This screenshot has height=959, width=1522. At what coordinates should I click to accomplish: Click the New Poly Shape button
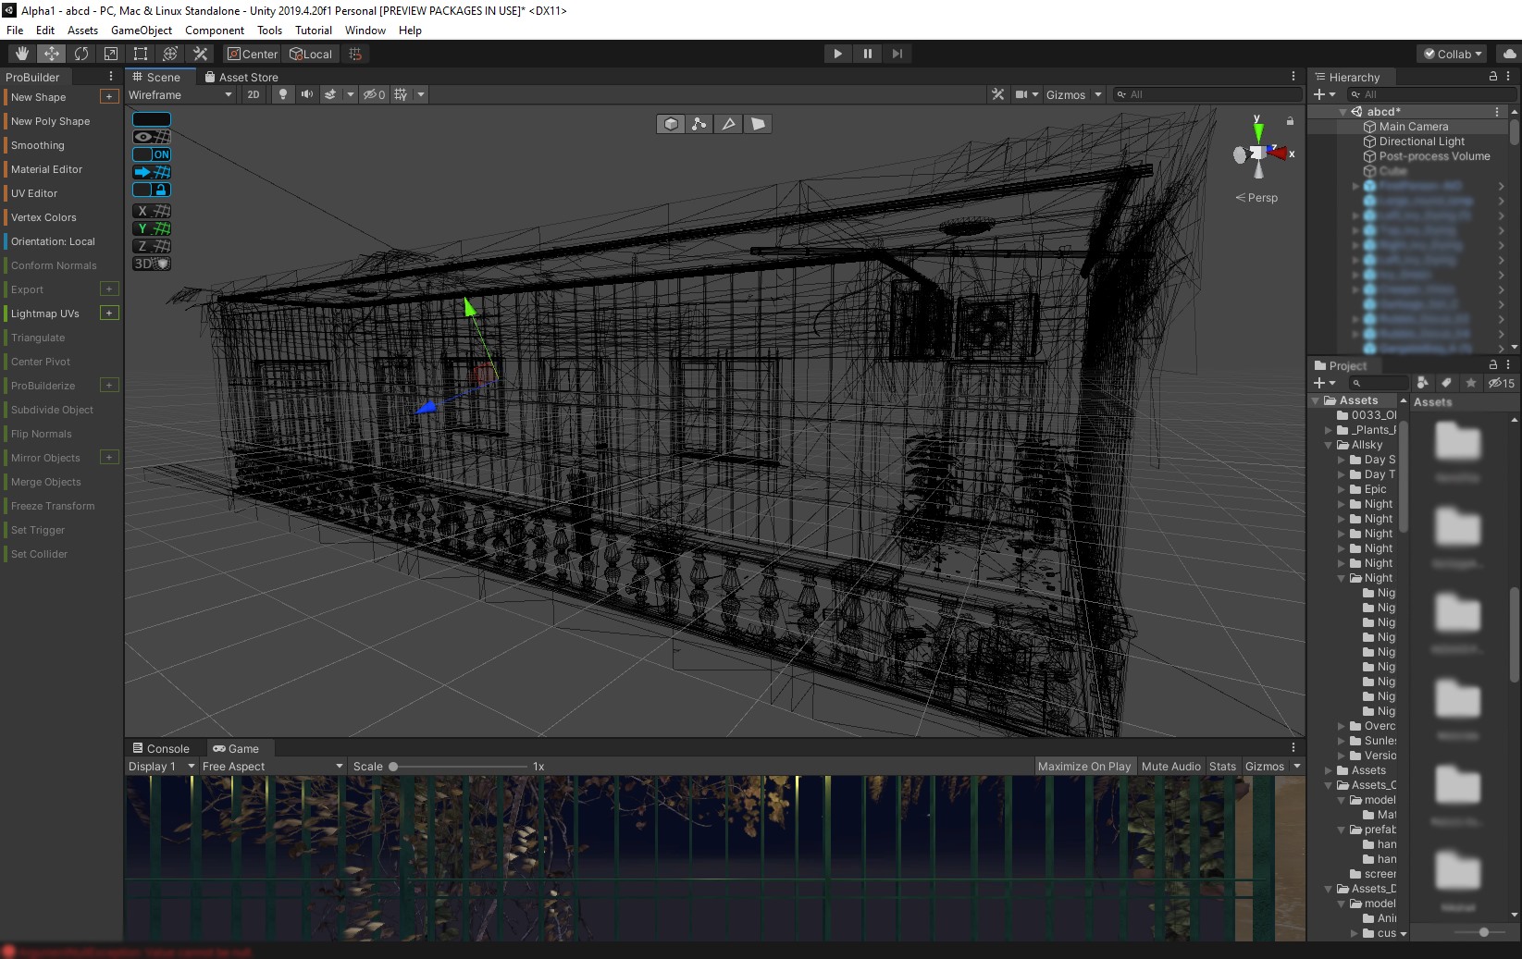[51, 121]
